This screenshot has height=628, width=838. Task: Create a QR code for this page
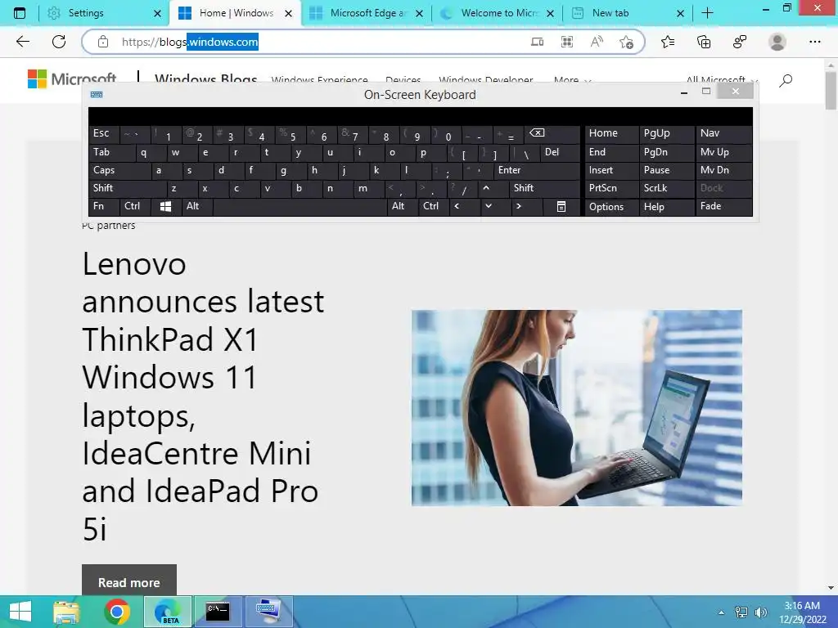tap(567, 42)
